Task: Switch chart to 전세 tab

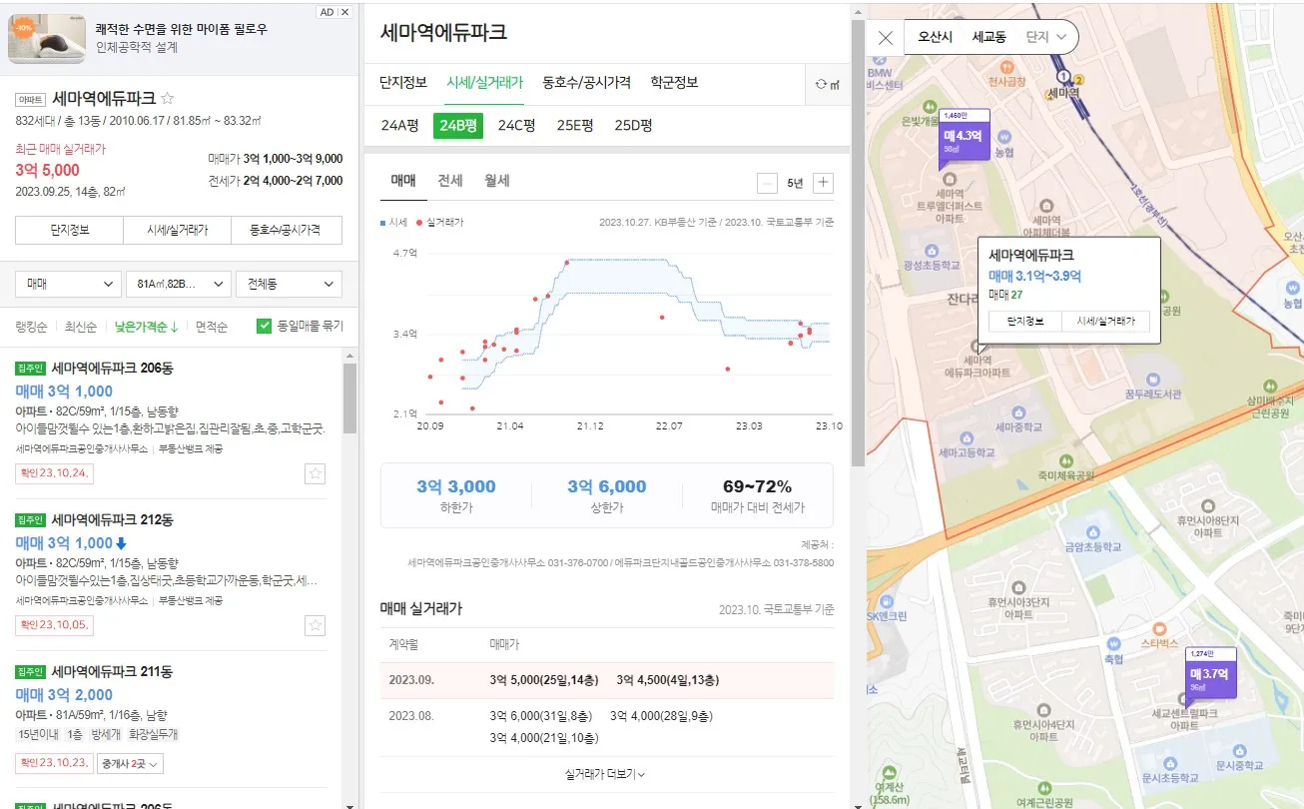Action: (450, 181)
